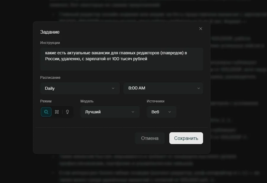The image size is (267, 183).
Task: Click the Источники field label
Action: [x=155, y=101]
